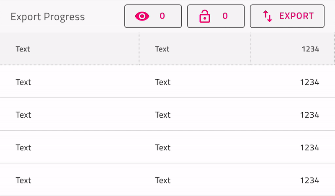This screenshot has width=335, height=196.
Task: Click the Export Progress title
Action: [x=47, y=17]
